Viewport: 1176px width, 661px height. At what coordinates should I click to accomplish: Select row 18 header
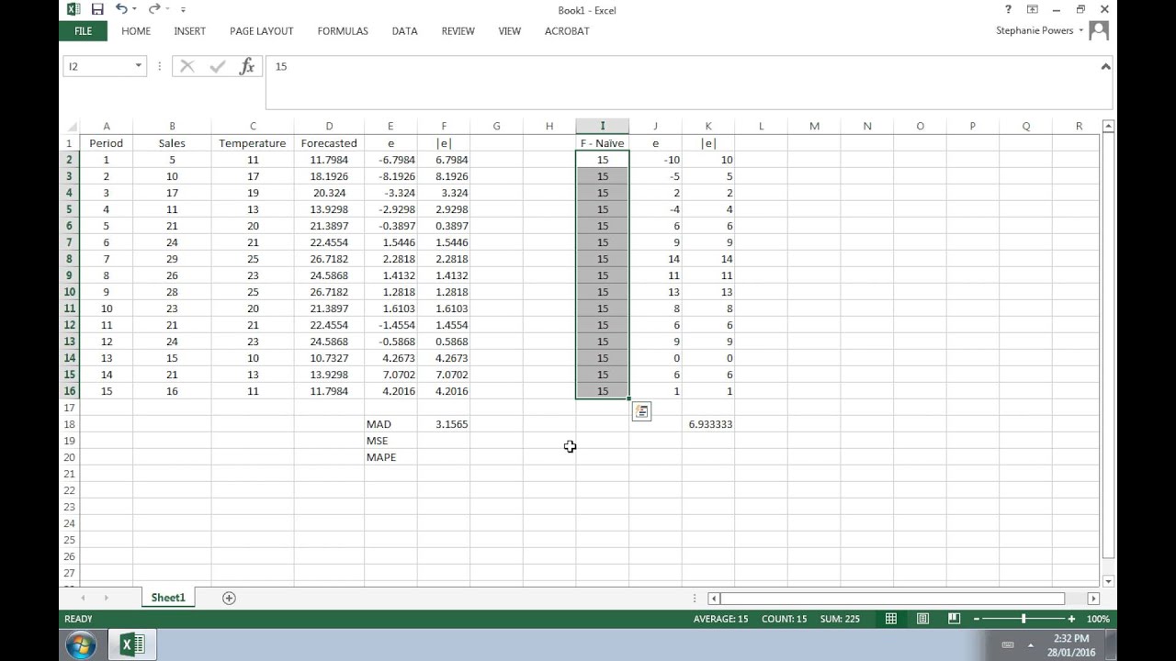(x=69, y=424)
